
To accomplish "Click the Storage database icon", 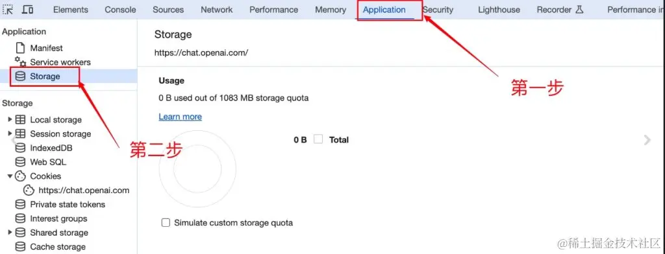I will click(x=20, y=76).
